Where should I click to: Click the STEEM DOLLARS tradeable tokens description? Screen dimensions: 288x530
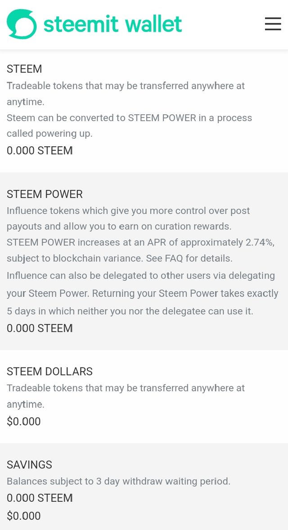(126, 396)
